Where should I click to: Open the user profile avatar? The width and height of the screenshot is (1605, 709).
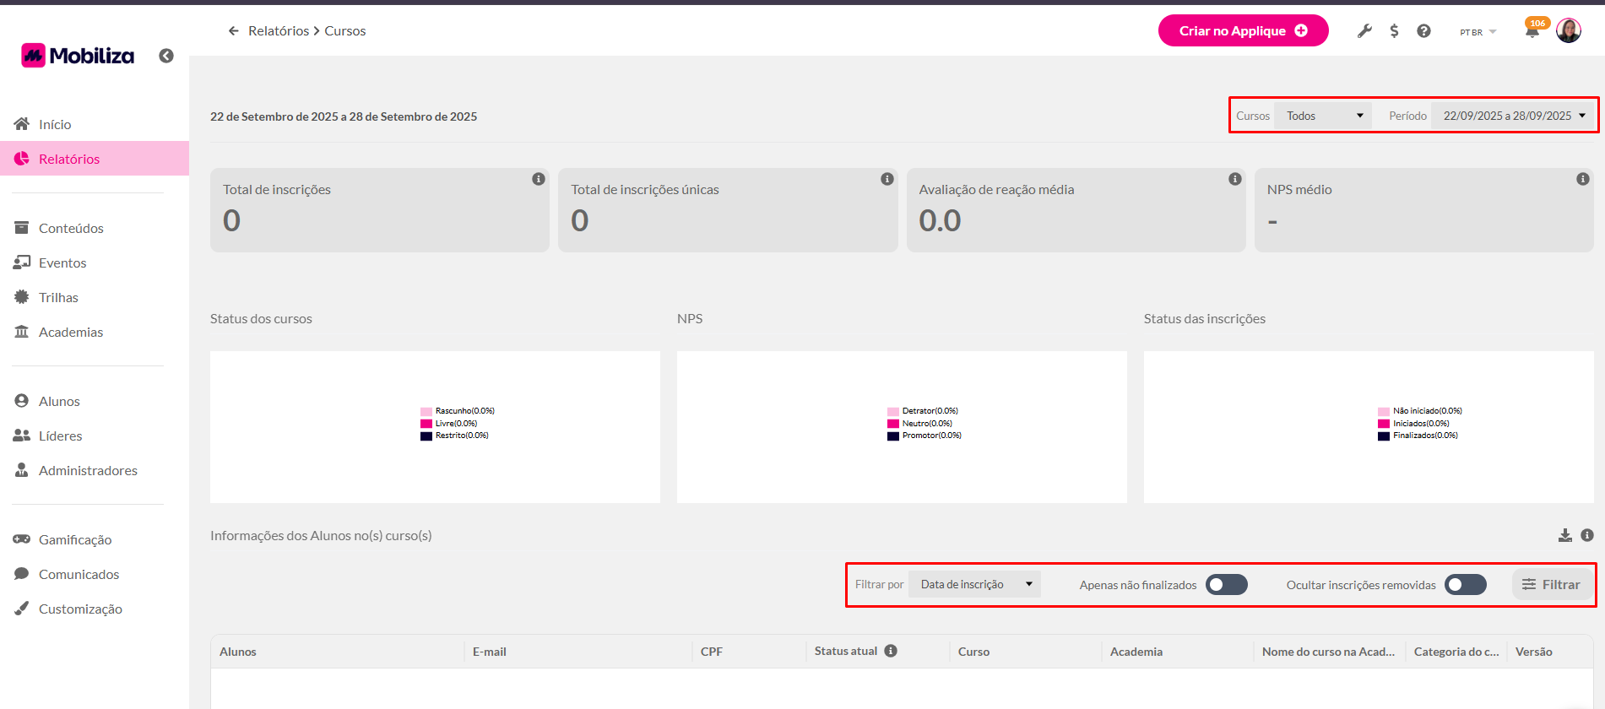[x=1568, y=31]
